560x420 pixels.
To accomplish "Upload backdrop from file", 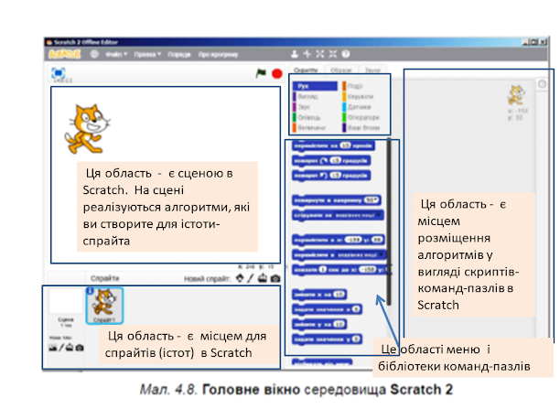I will (70, 348).
